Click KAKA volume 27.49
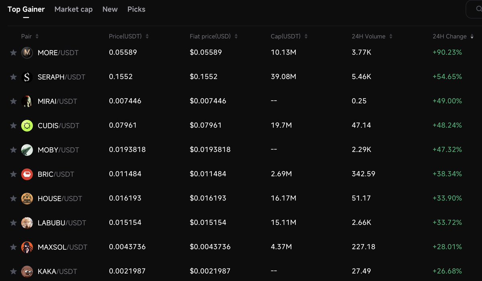482x281 pixels. click(361, 271)
